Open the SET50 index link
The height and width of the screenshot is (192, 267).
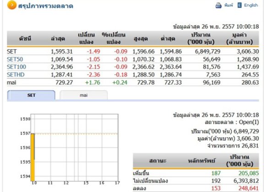[15, 59]
